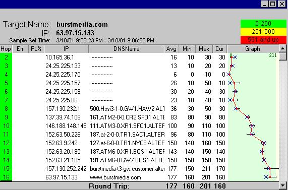
Task: Minimize the window
Action: pos(264,4)
